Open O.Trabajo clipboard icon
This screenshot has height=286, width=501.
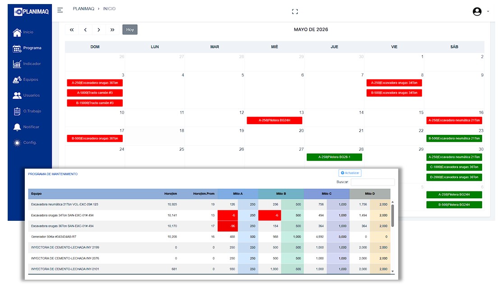(17, 111)
